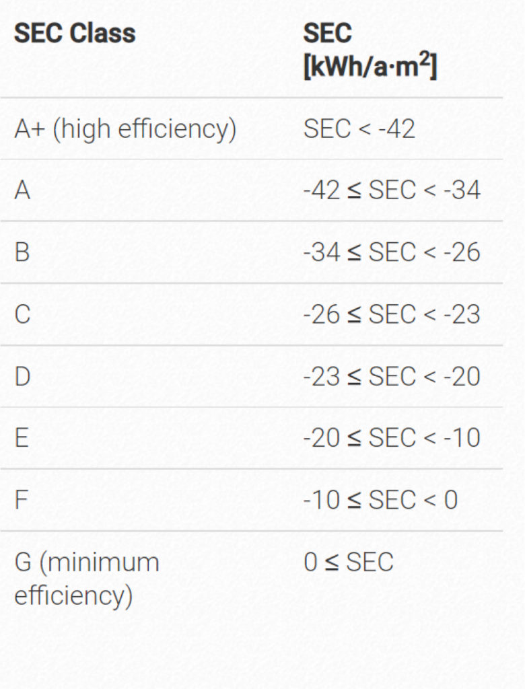Screen dimensions: 525x689
Task: Select the G (minimum efficiency) row label
Action: [87, 579]
